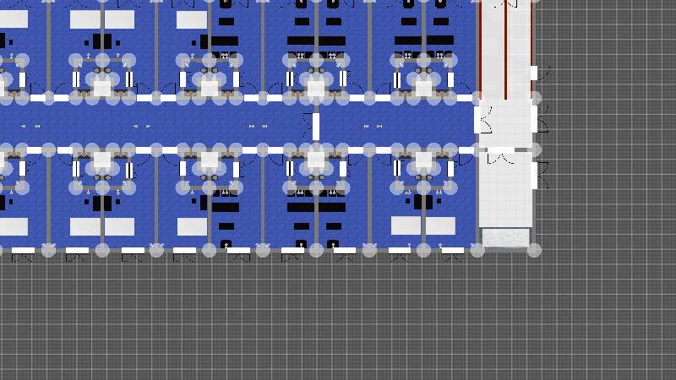The width and height of the screenshot is (676, 380).
Task: Select the wall node at the stairwell's bottom-right corner
Action: (x=534, y=99)
